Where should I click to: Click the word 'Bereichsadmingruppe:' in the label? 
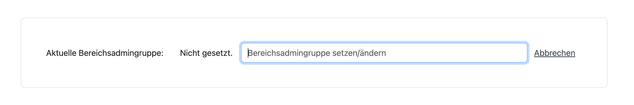tap(121, 53)
